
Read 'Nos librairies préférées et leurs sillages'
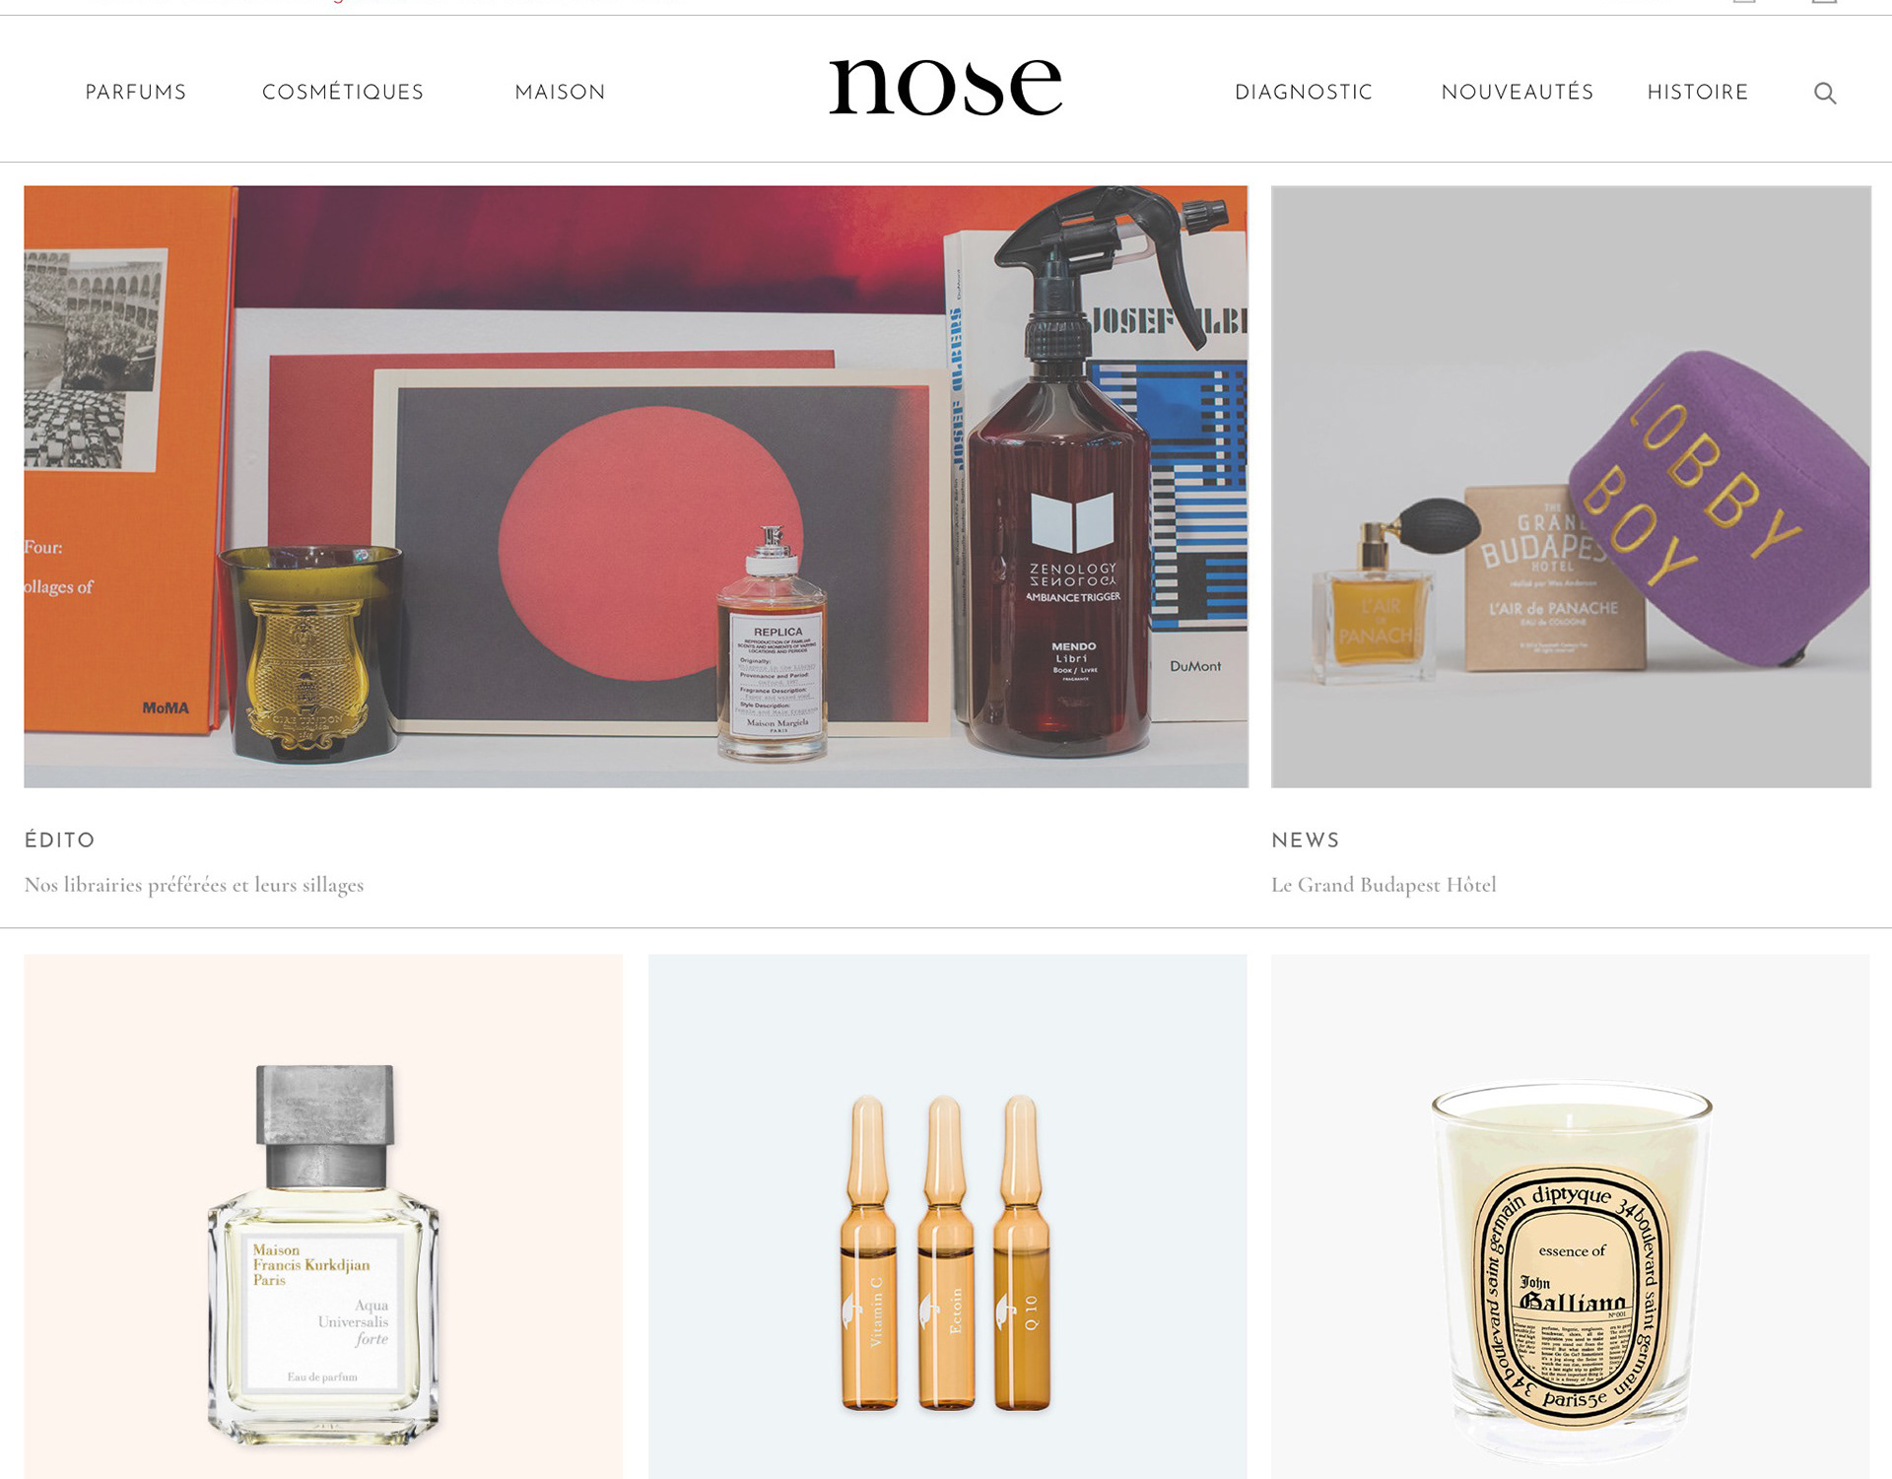point(194,885)
